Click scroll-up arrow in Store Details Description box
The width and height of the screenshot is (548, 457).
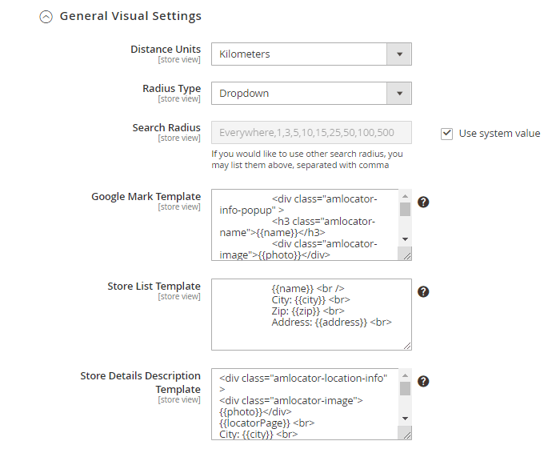[x=406, y=375]
